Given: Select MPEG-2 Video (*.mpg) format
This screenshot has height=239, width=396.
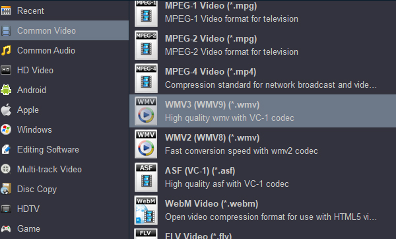Looking at the screenshot, I should point(263,45).
